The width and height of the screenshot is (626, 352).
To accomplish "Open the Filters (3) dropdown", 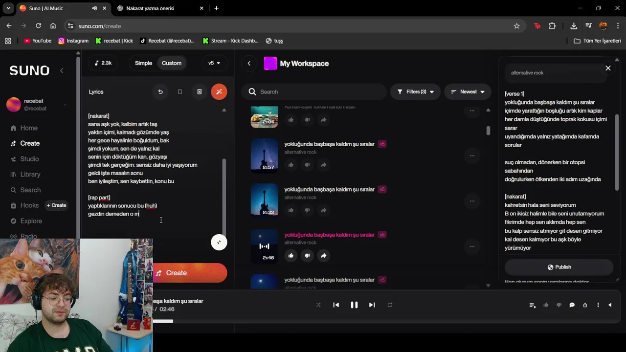I will click(415, 92).
